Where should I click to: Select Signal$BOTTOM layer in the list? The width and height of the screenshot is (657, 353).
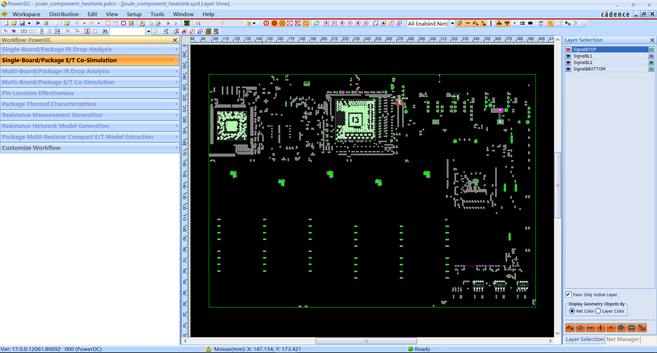[x=589, y=69]
